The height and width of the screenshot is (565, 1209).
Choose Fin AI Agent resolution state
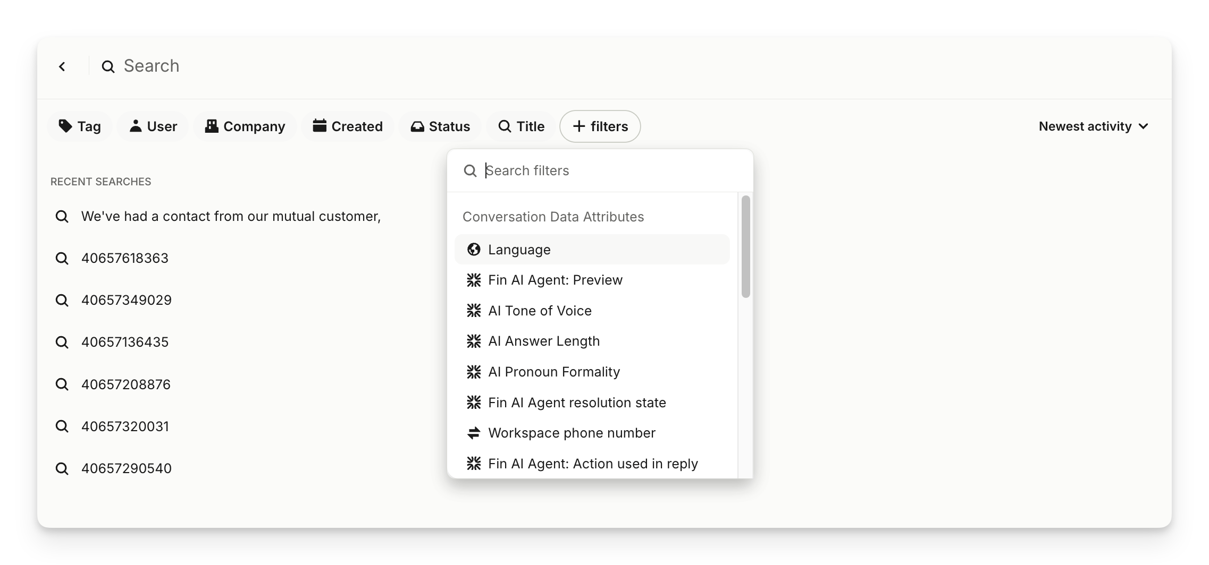(577, 403)
